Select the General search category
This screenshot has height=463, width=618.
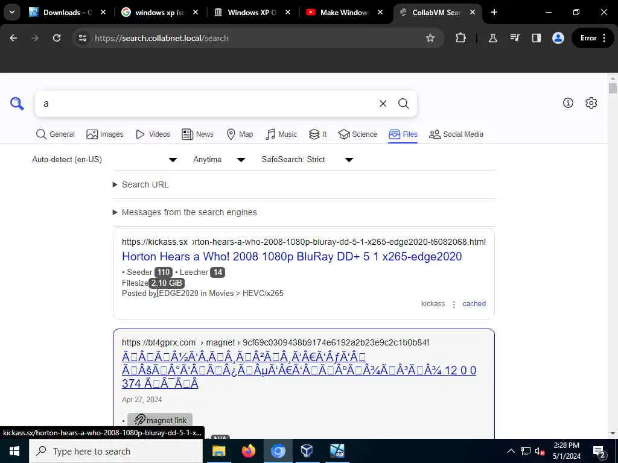[55, 134]
